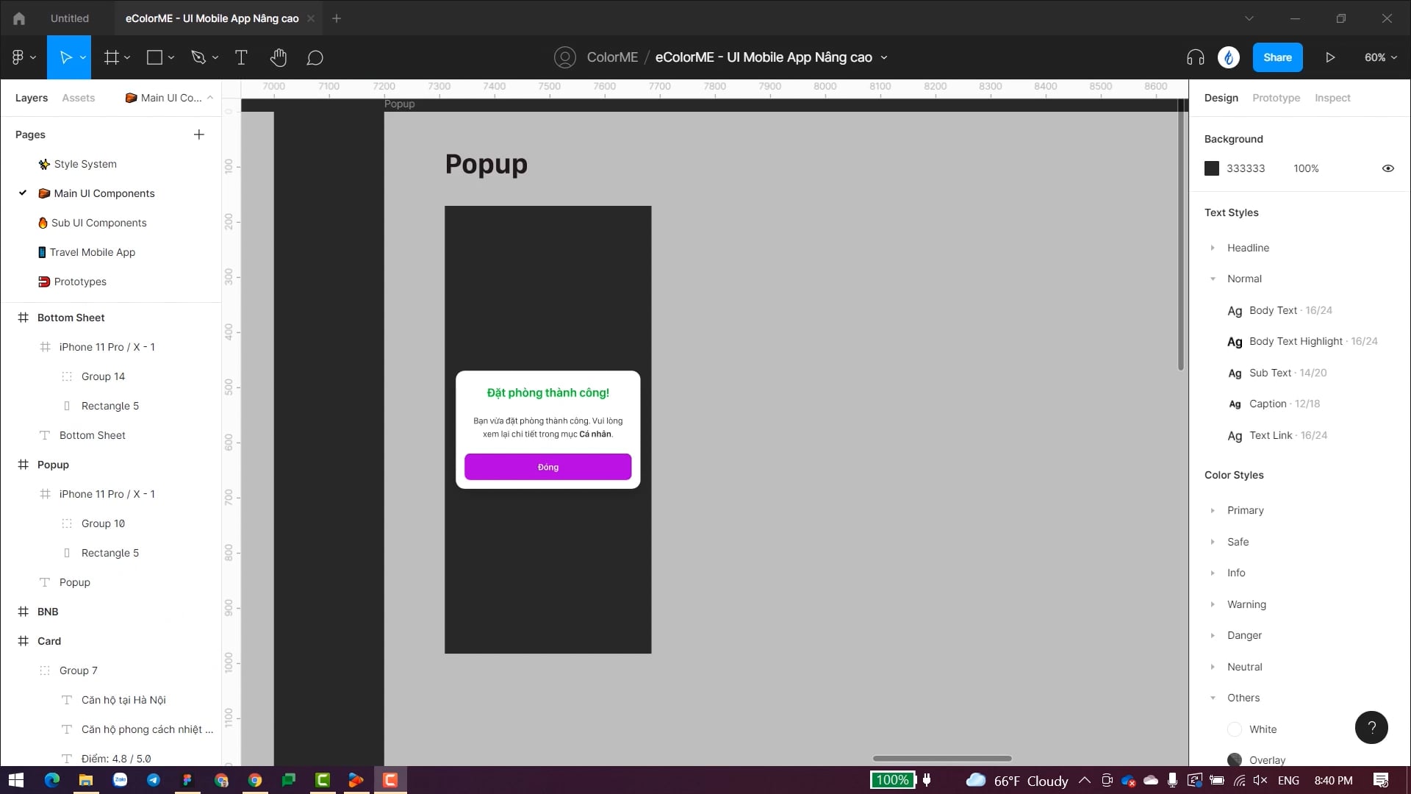Open Telegram from the taskbar
The height and width of the screenshot is (794, 1411).
(154, 780)
